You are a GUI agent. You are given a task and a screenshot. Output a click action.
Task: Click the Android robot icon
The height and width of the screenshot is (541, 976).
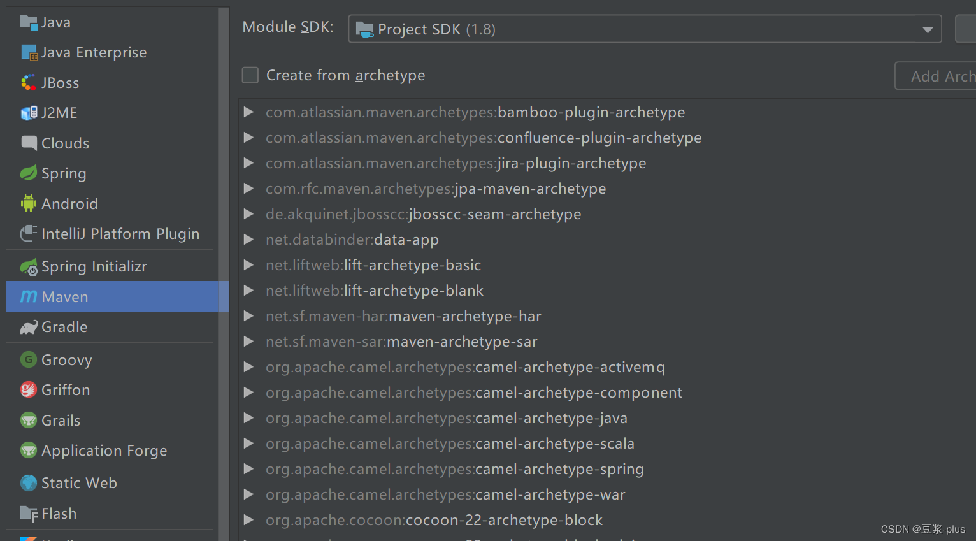click(29, 203)
